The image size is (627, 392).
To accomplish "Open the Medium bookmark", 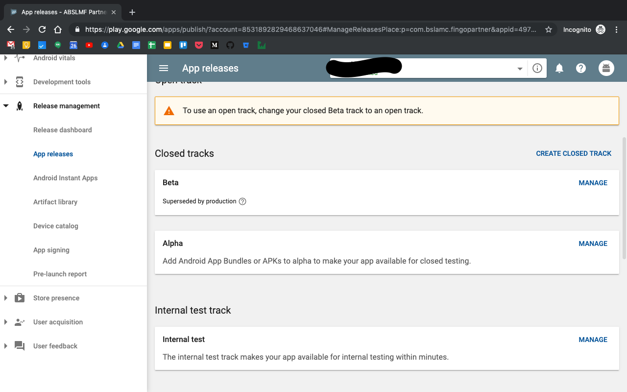I will (x=215, y=45).
